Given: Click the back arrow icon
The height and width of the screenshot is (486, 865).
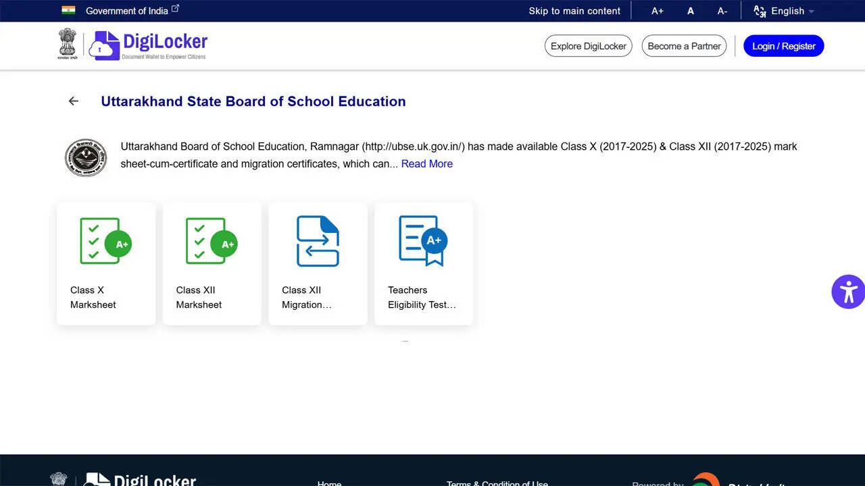Looking at the screenshot, I should tap(74, 101).
